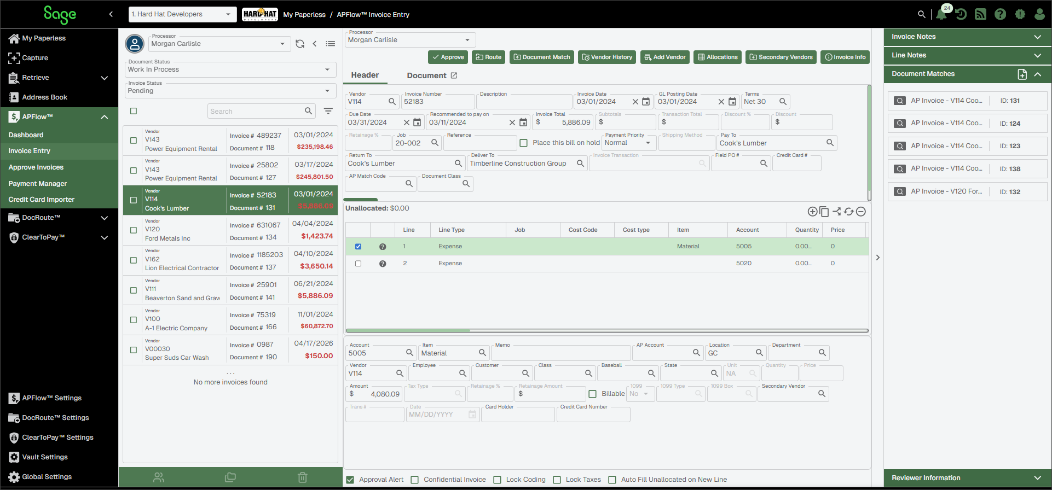Expand the Line Notes panel

click(x=967, y=55)
